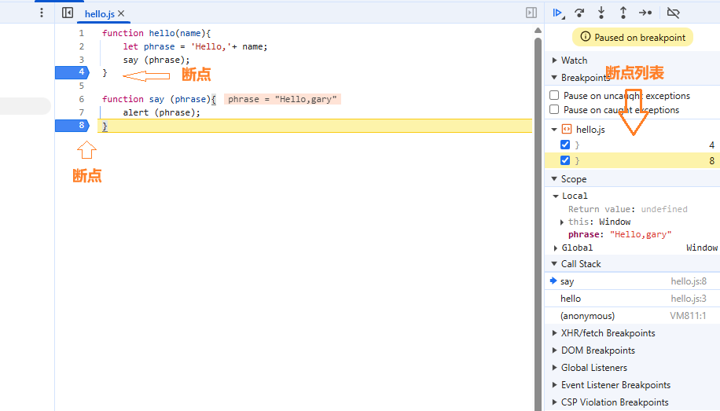Screen dimensions: 720x411
Task: Expand Global Listeners section
Action: click(x=555, y=367)
